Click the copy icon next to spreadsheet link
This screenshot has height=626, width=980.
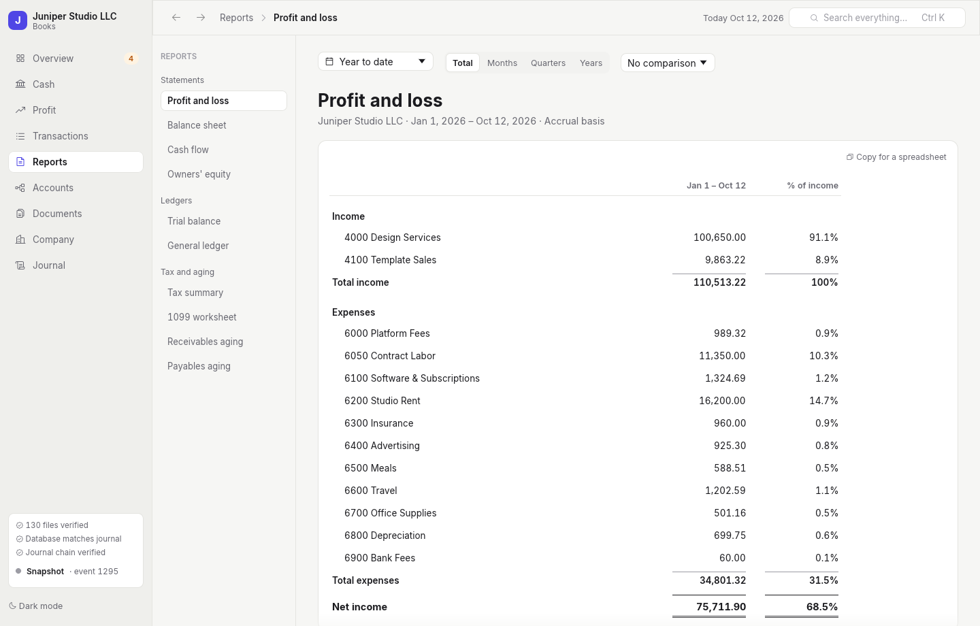pos(850,157)
